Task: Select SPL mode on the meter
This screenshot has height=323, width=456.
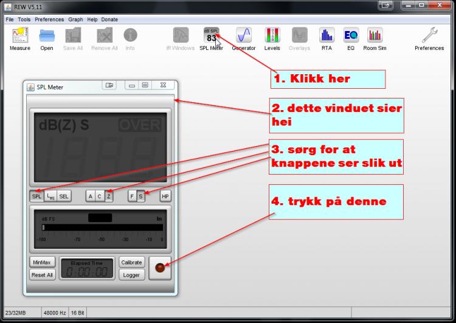Action: (x=36, y=196)
